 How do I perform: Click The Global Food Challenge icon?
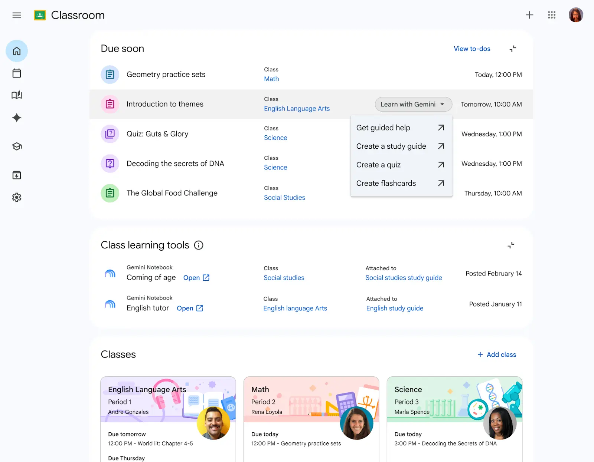click(110, 193)
